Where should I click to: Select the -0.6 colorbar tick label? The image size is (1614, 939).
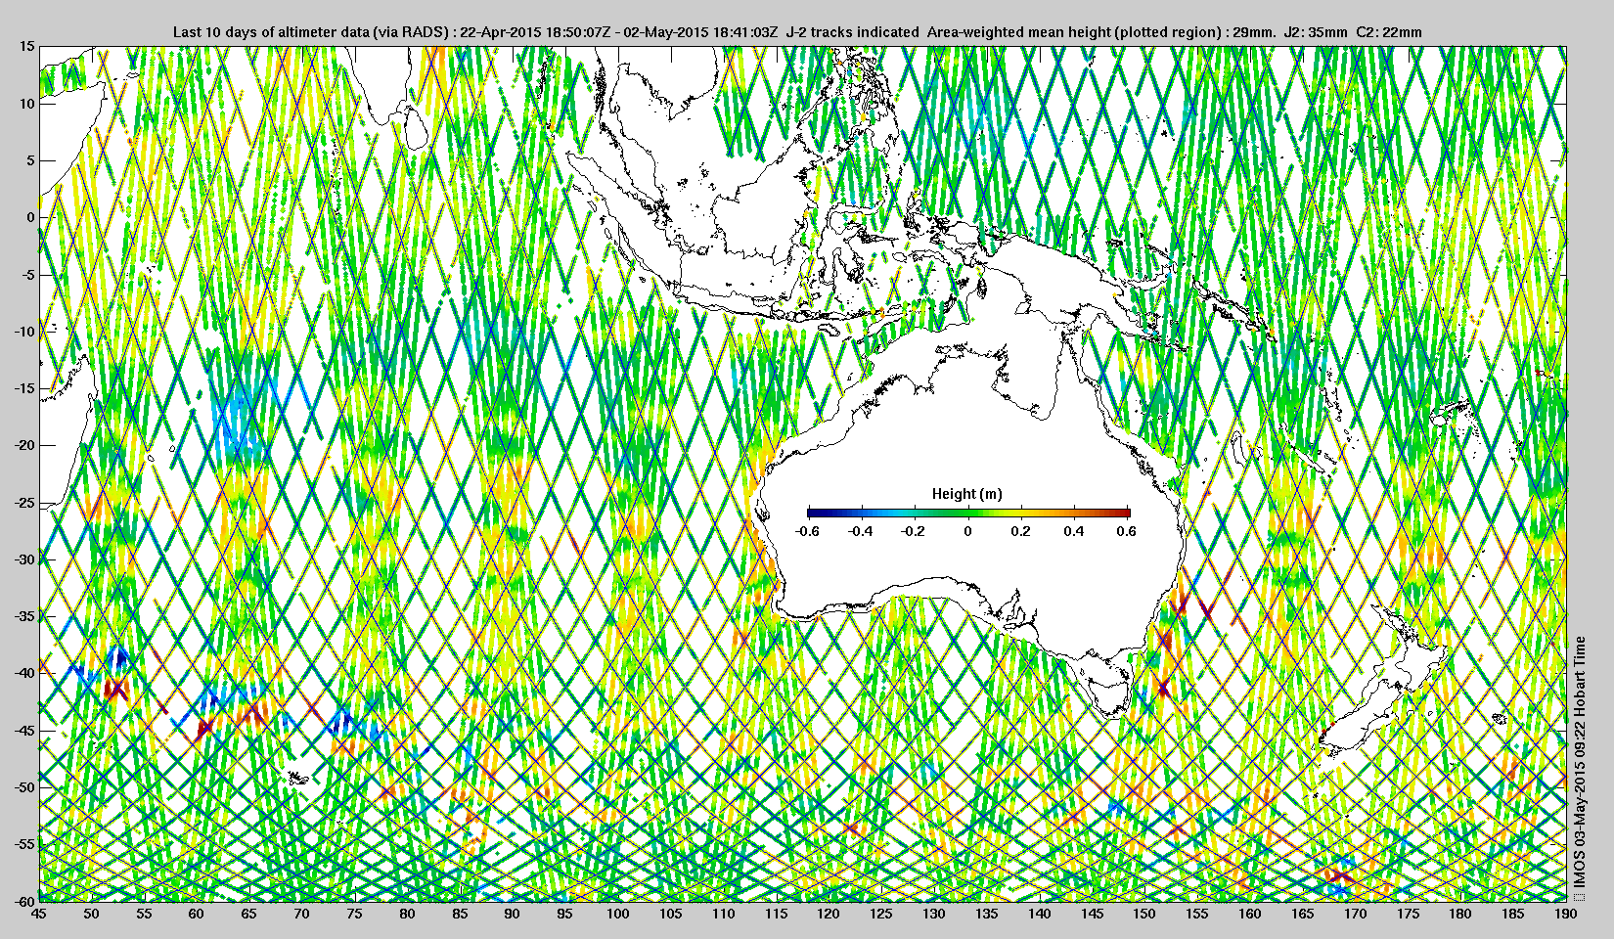tap(807, 531)
